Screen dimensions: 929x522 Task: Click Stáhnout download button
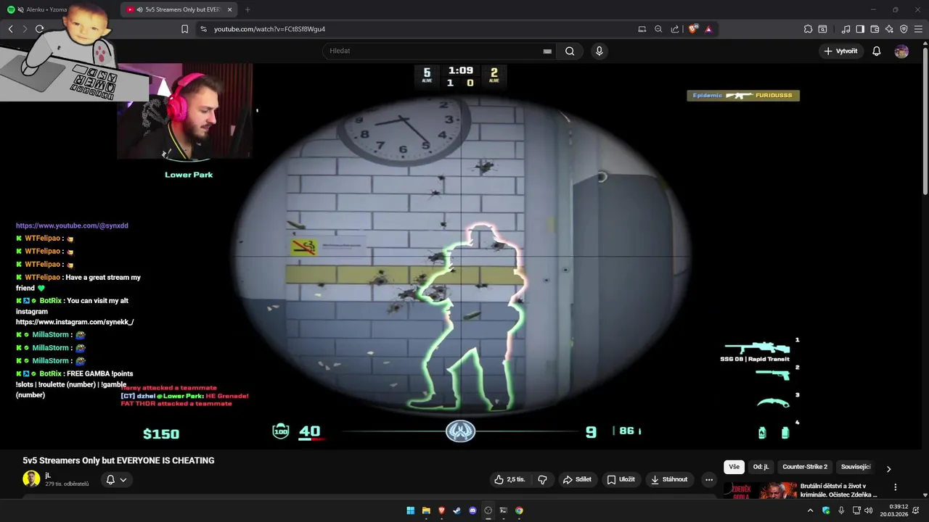point(668,479)
